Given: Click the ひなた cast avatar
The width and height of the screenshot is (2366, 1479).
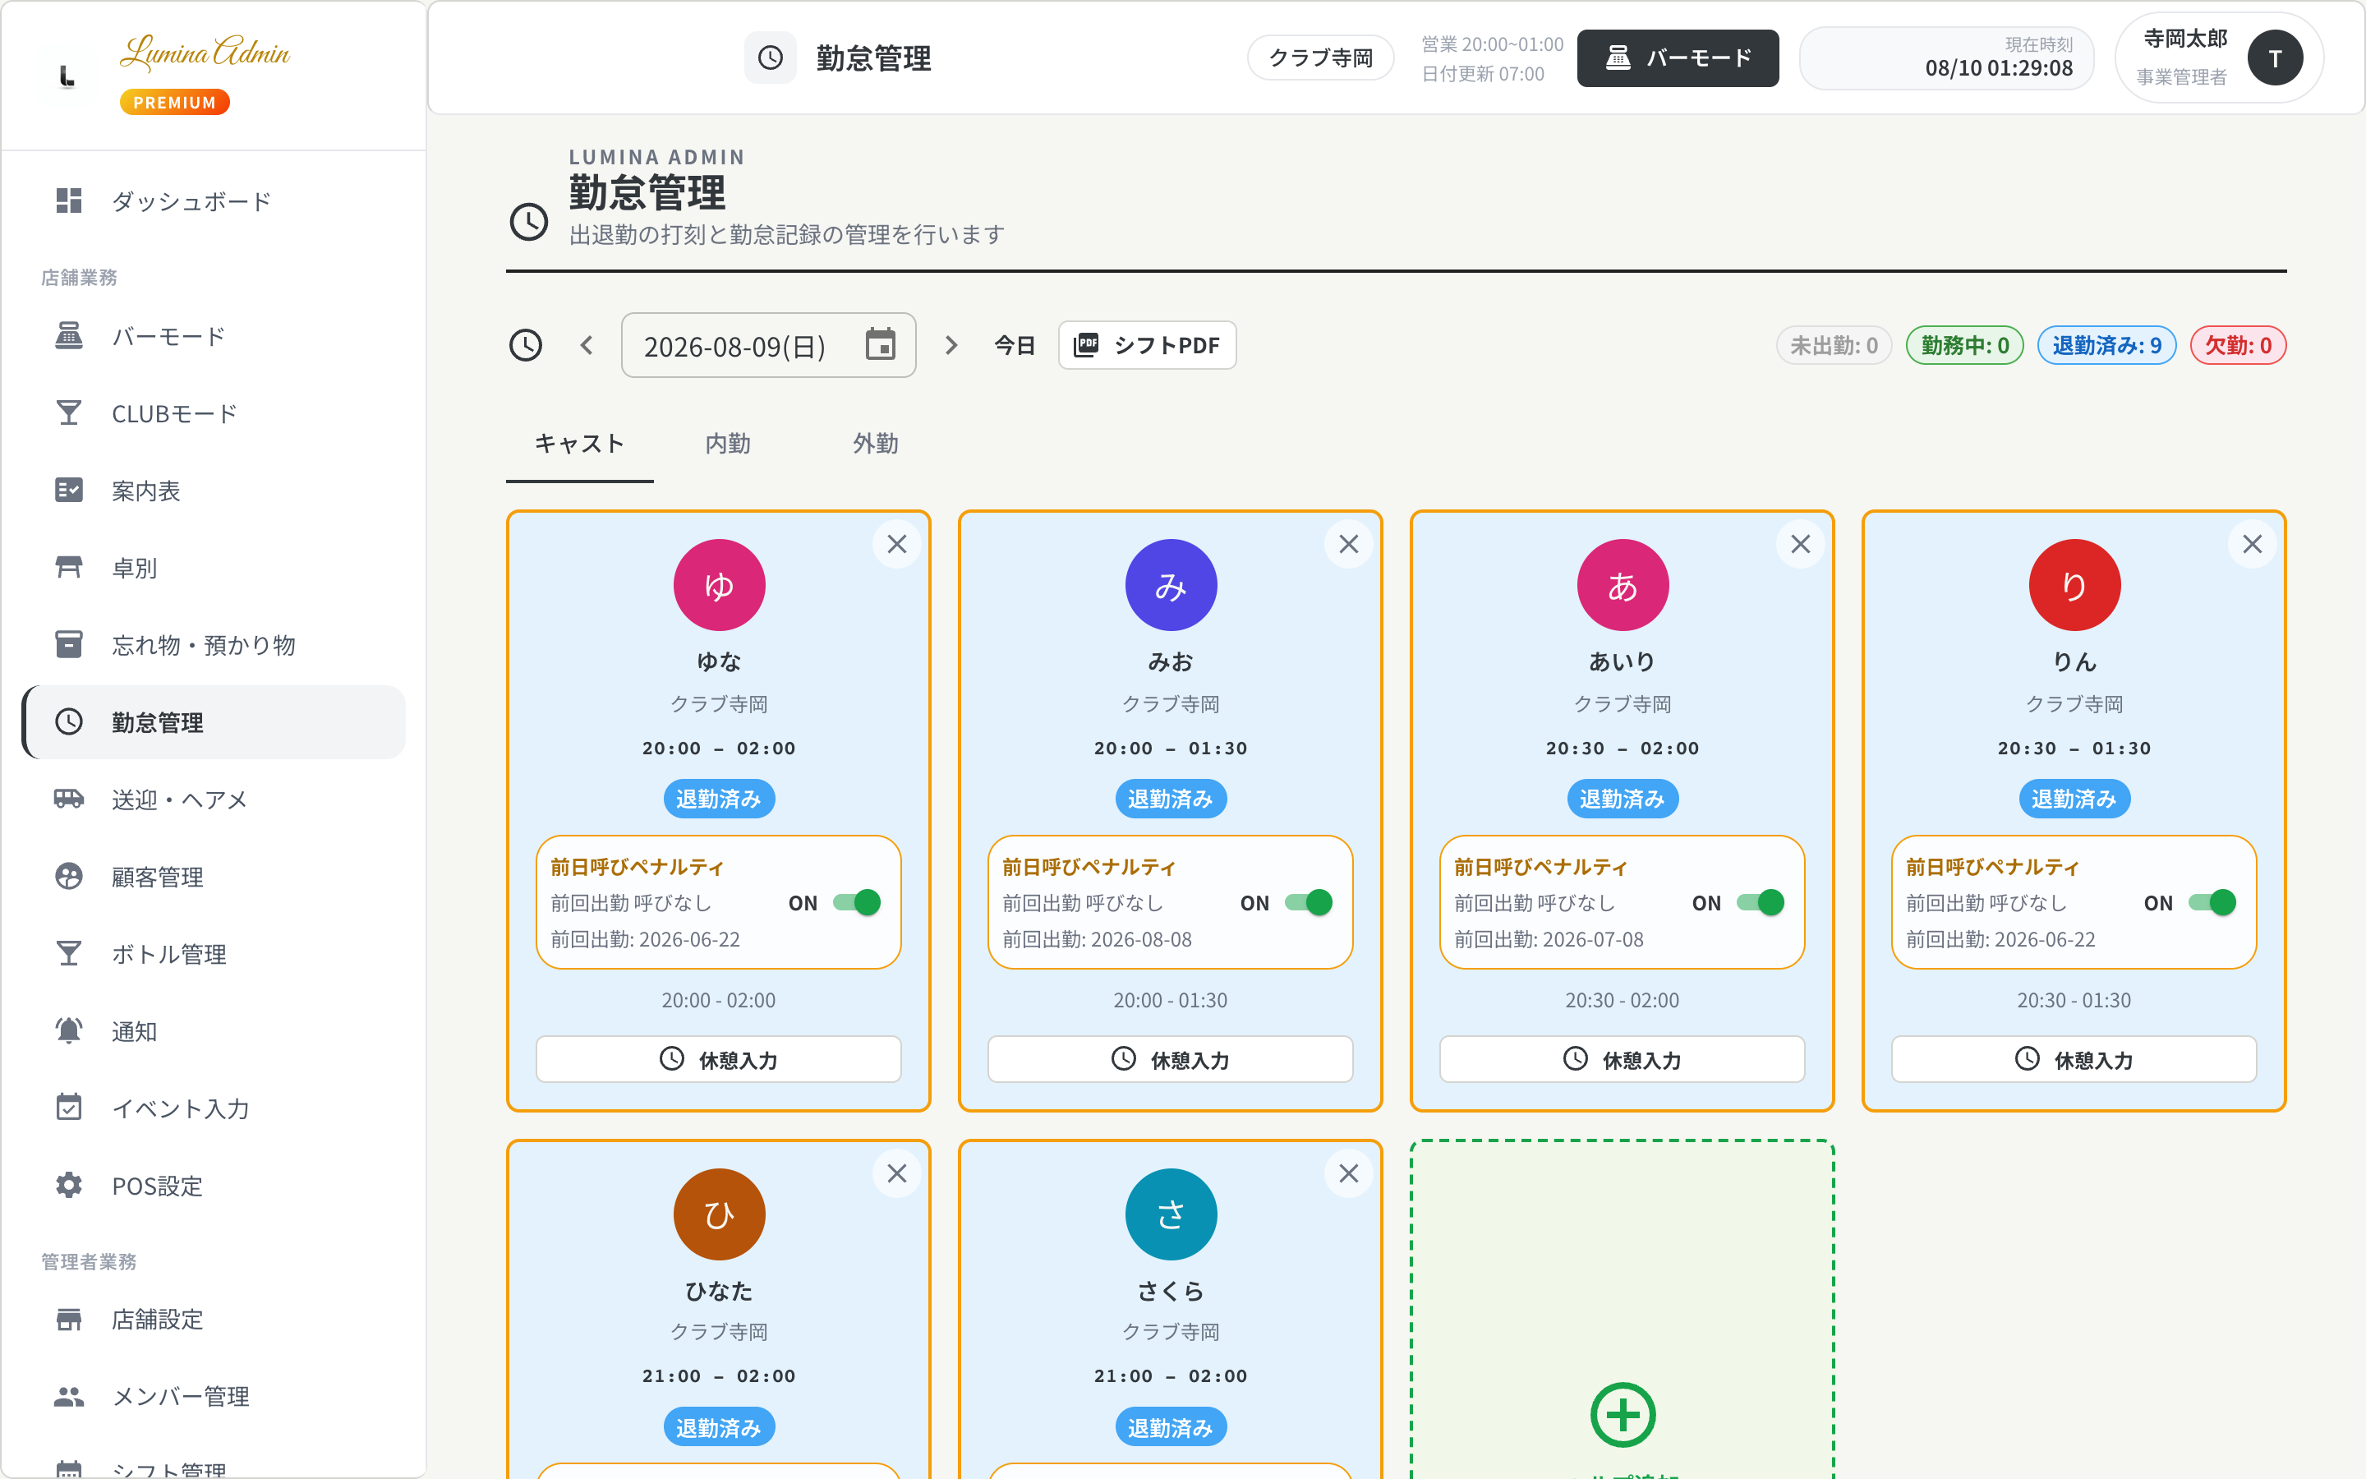Looking at the screenshot, I should click(719, 1214).
